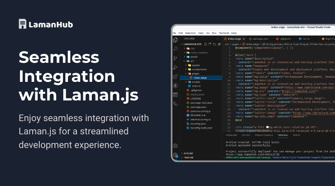Open the Search view in activity bar

[175, 49]
